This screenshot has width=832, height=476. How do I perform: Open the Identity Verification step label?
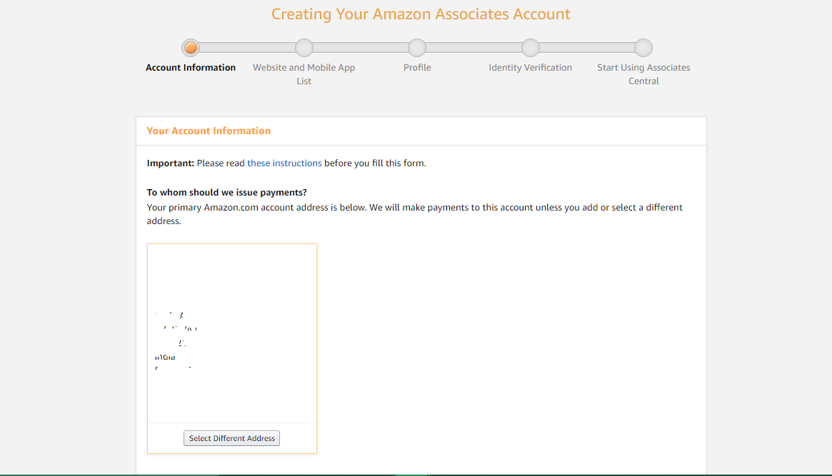tap(531, 67)
